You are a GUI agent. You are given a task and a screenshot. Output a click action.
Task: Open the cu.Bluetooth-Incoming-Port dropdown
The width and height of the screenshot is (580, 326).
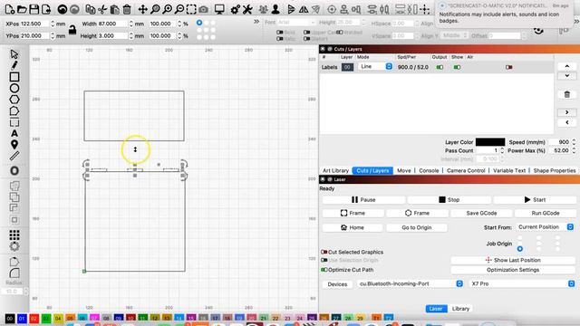tap(411, 283)
